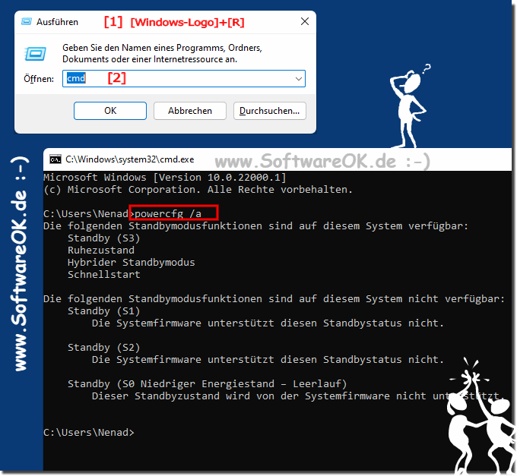Viewport: 517px width, 476px height.
Task: Click 'Microsoft Windows [Version 10.0.22000.1]' line
Action: pyautogui.click(x=165, y=178)
